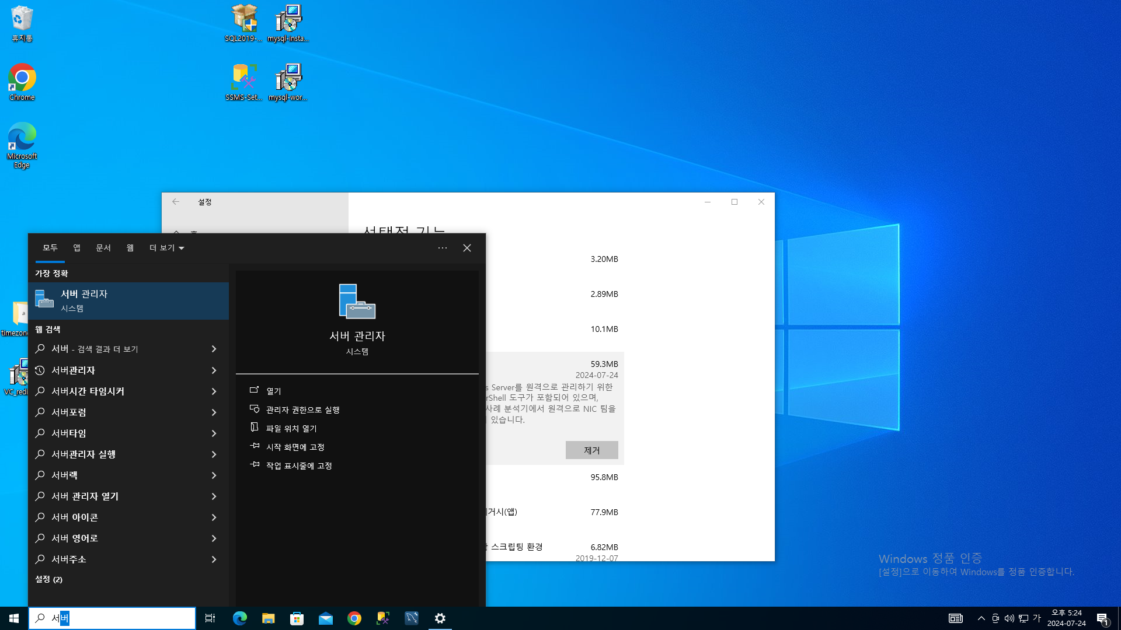The width and height of the screenshot is (1121, 630).
Task: Open the search options ellipsis menu
Action: [x=443, y=248]
